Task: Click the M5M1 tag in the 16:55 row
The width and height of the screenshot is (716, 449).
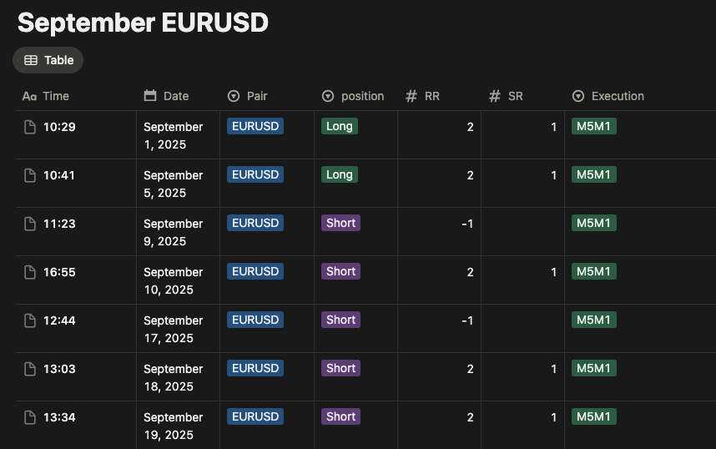Action: click(593, 271)
